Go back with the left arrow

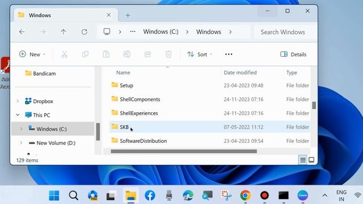click(x=22, y=32)
